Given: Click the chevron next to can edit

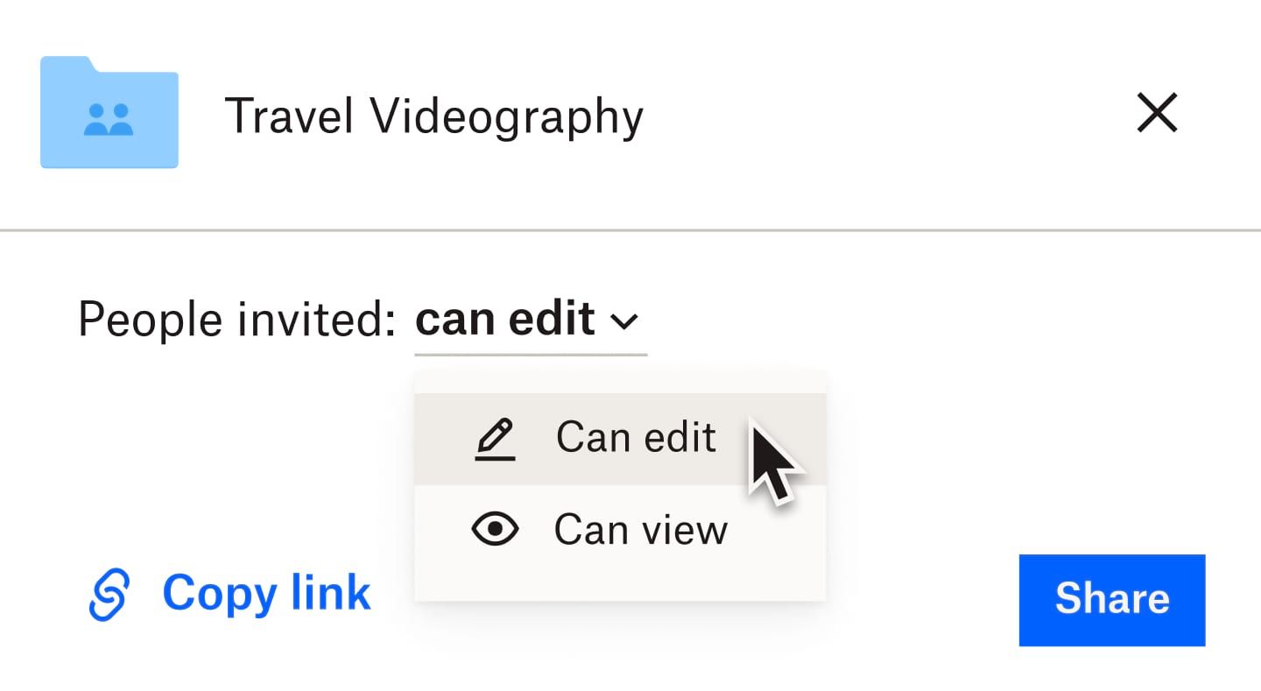Looking at the screenshot, I should point(625,321).
